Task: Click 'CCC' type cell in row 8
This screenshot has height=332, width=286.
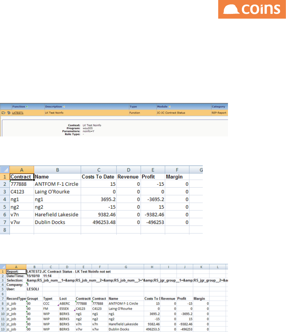Action: [51, 304]
